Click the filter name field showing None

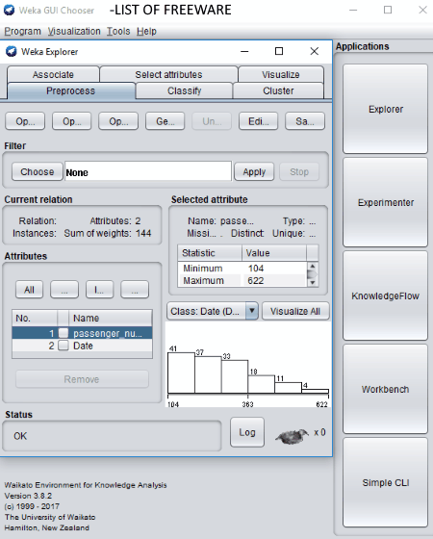point(148,171)
